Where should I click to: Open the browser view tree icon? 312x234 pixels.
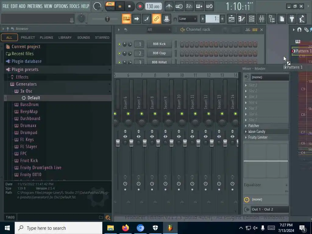tap(272, 19)
